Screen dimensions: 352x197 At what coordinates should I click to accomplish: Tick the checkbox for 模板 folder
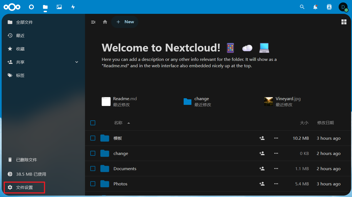pyautogui.click(x=93, y=138)
